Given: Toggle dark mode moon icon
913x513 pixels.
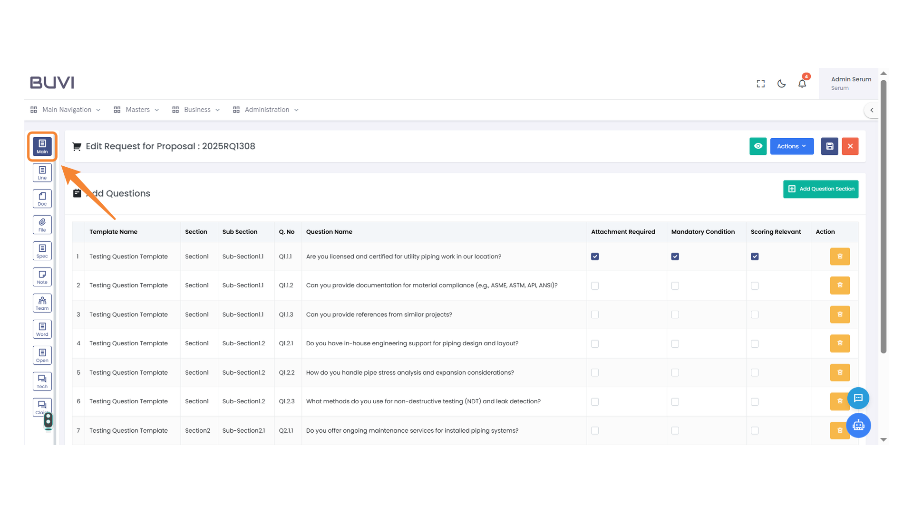Looking at the screenshot, I should coord(781,84).
